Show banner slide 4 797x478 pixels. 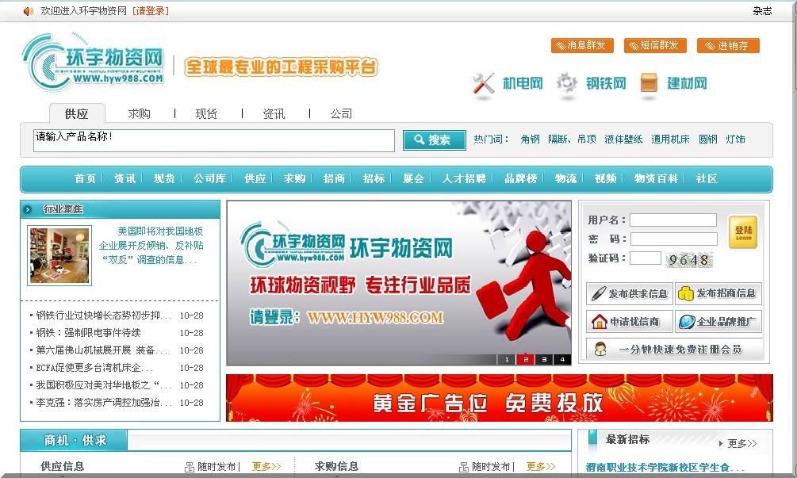pos(562,359)
